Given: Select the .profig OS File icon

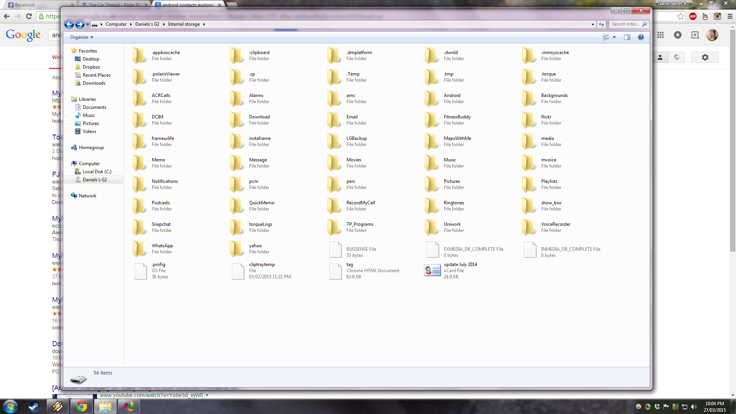Looking at the screenshot, I should (141, 271).
